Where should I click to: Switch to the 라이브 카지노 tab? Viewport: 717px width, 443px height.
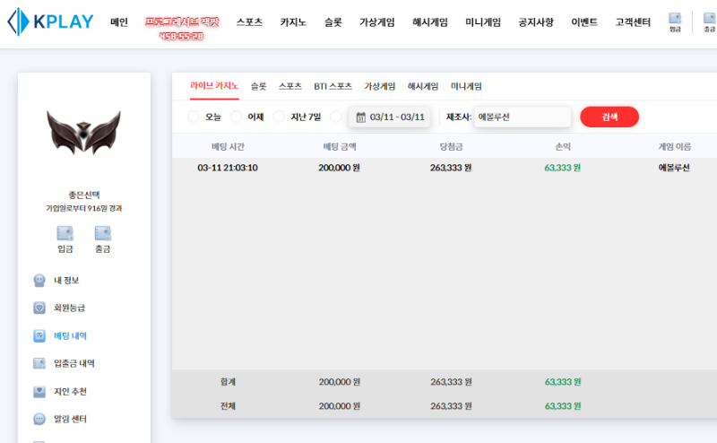pos(214,86)
